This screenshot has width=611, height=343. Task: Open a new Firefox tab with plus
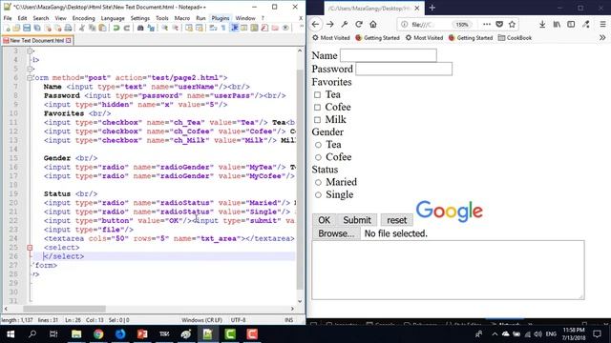tap(432, 8)
